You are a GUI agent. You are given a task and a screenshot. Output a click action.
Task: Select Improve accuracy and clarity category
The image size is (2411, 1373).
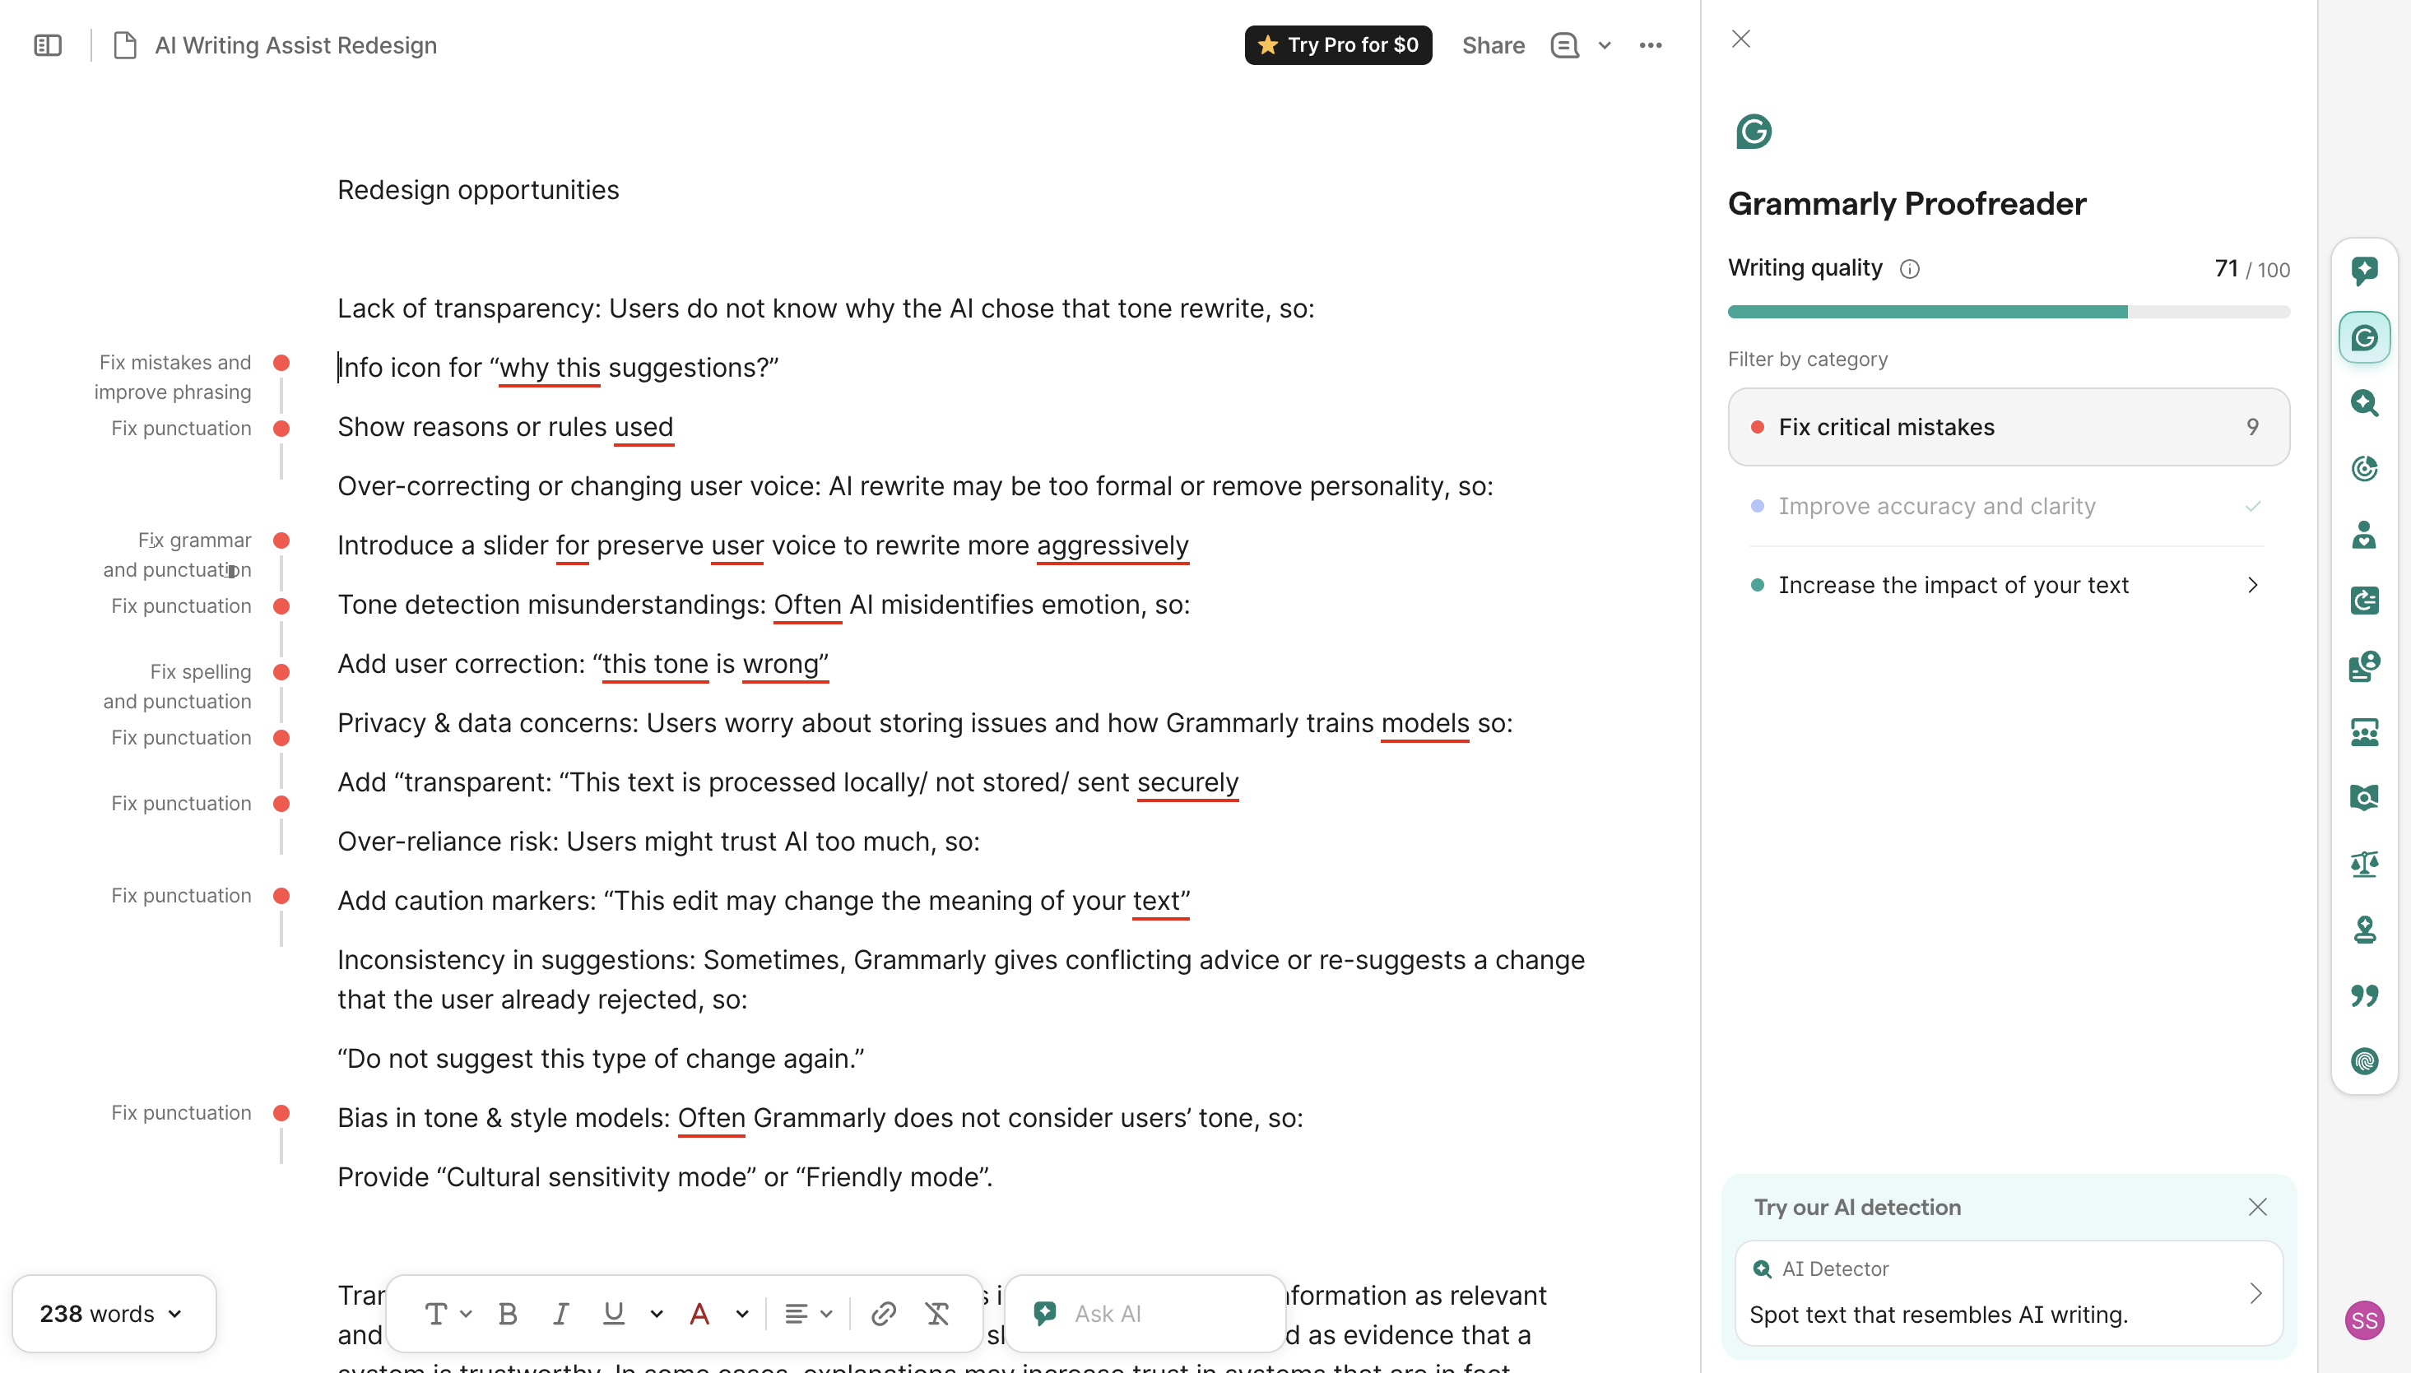2009,507
